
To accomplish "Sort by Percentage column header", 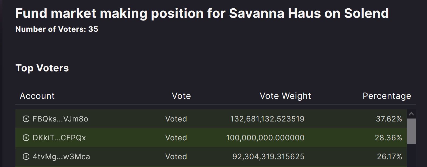I will click(387, 96).
